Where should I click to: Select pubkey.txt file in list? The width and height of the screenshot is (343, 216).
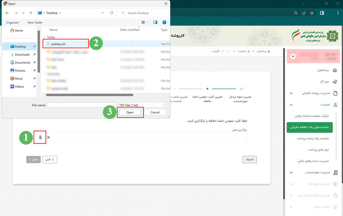click(58, 44)
